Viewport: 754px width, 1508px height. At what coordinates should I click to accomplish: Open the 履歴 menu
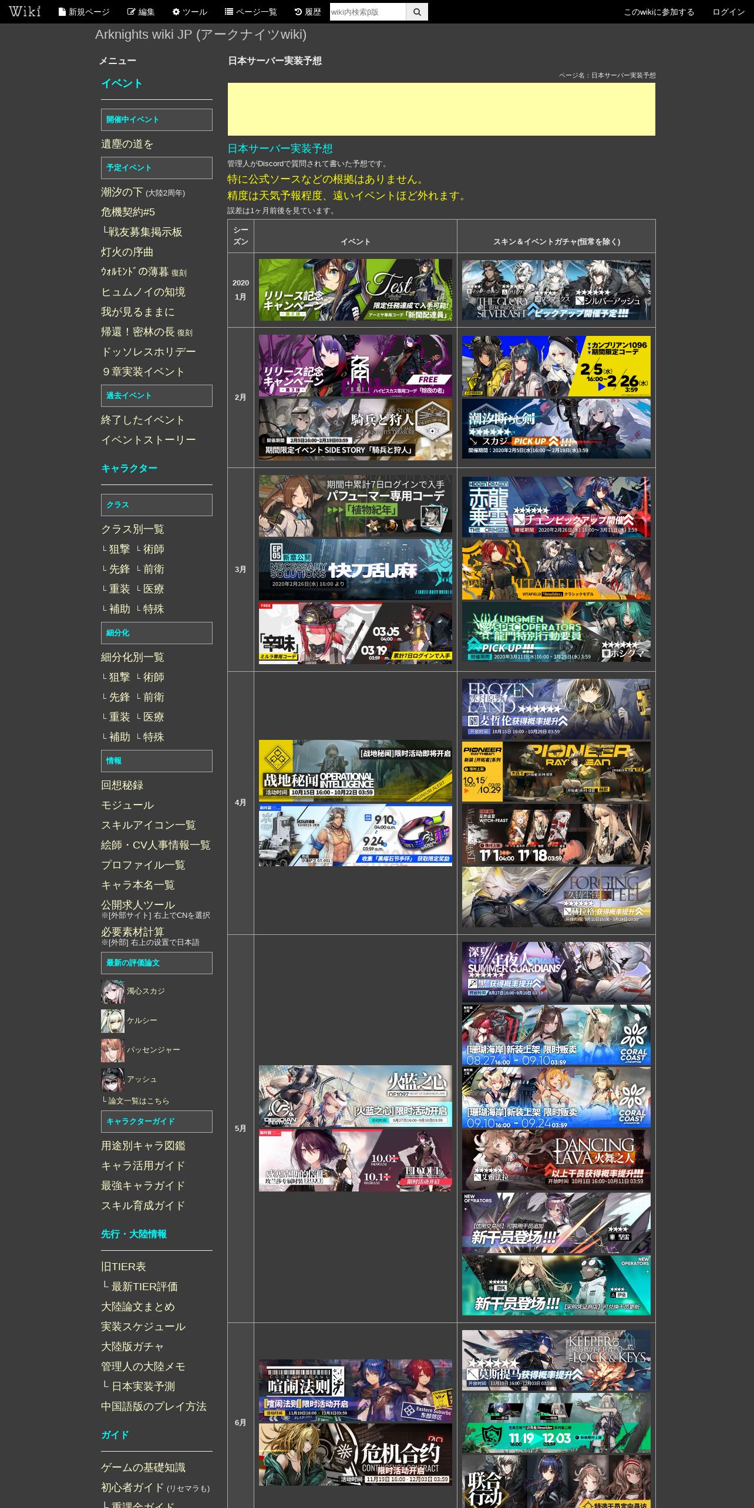point(308,12)
